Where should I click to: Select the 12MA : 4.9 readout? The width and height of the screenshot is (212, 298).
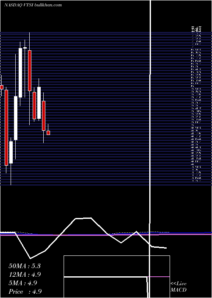point(25,275)
